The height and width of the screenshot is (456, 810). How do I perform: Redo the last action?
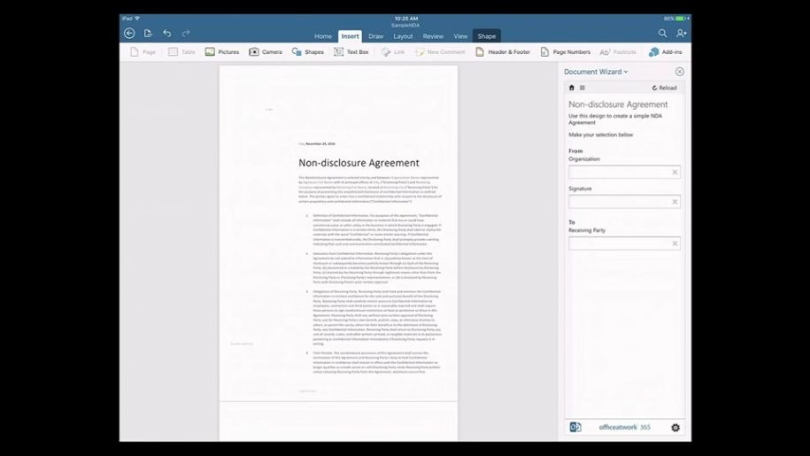pyautogui.click(x=186, y=34)
